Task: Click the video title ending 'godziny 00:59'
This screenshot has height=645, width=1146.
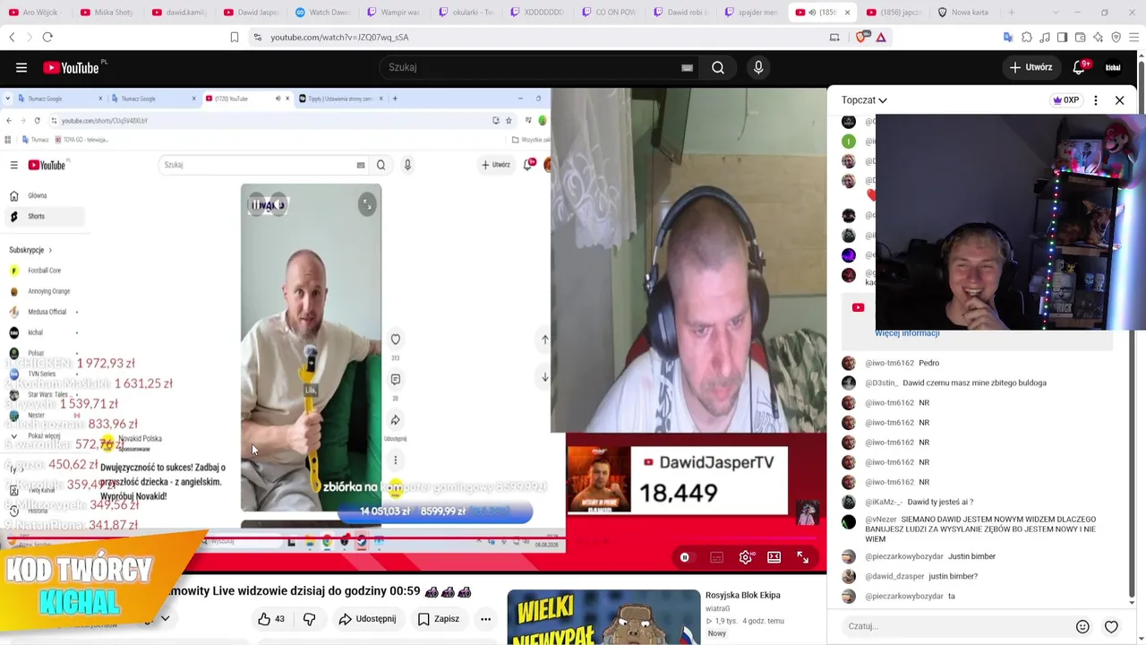Action: point(320,591)
